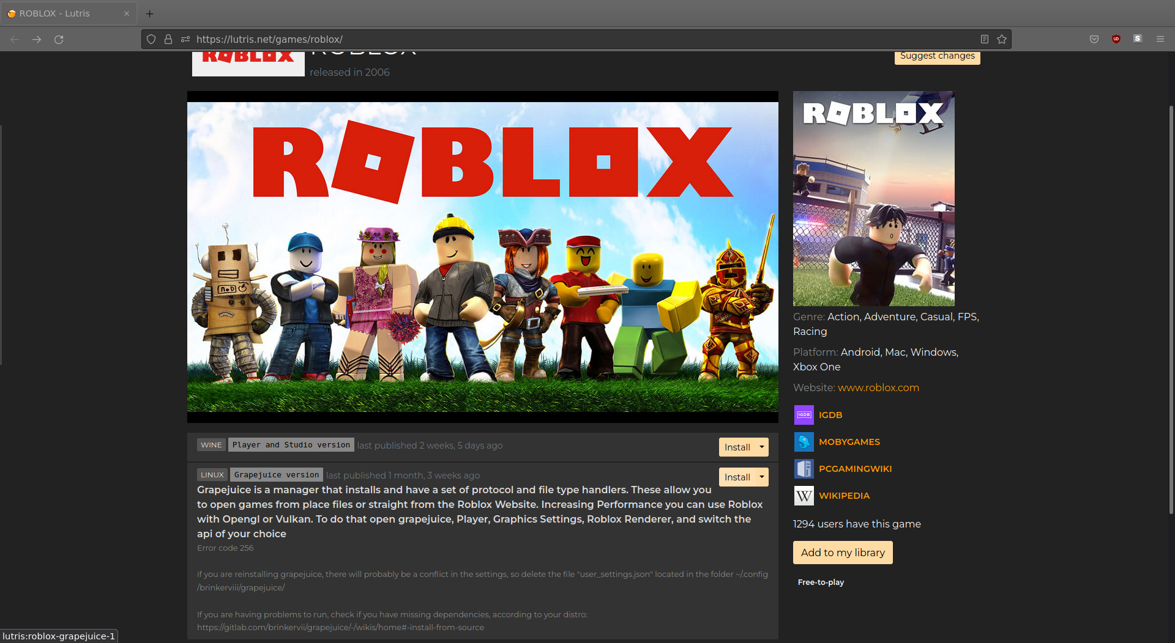Screen dimensions: 1175x643
Task: Select the ROBLOX - Lutris browser tab
Action: 69,13
